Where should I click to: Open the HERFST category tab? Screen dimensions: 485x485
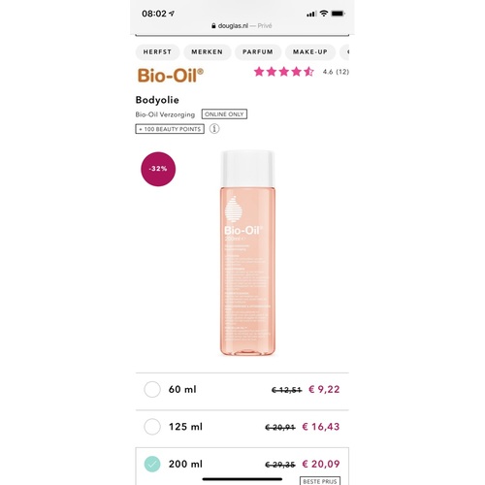157,52
